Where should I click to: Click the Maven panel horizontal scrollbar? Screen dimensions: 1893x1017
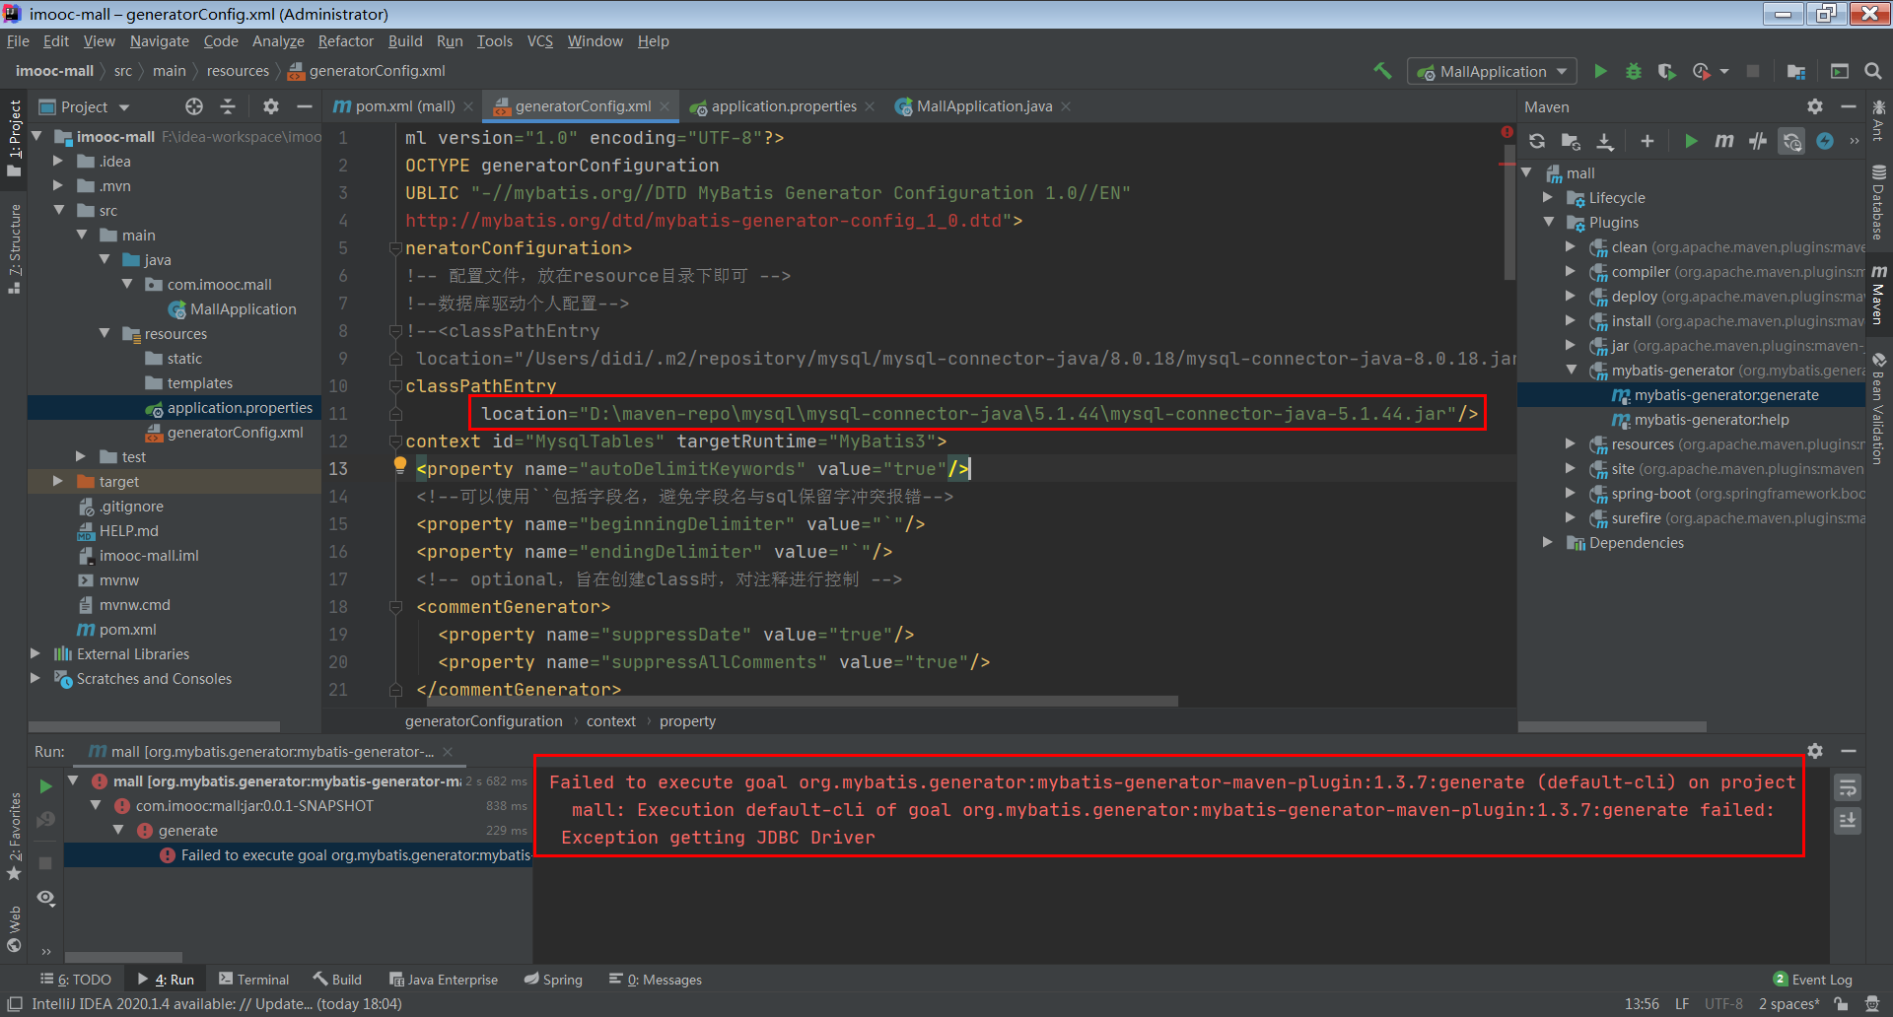coord(1612,726)
